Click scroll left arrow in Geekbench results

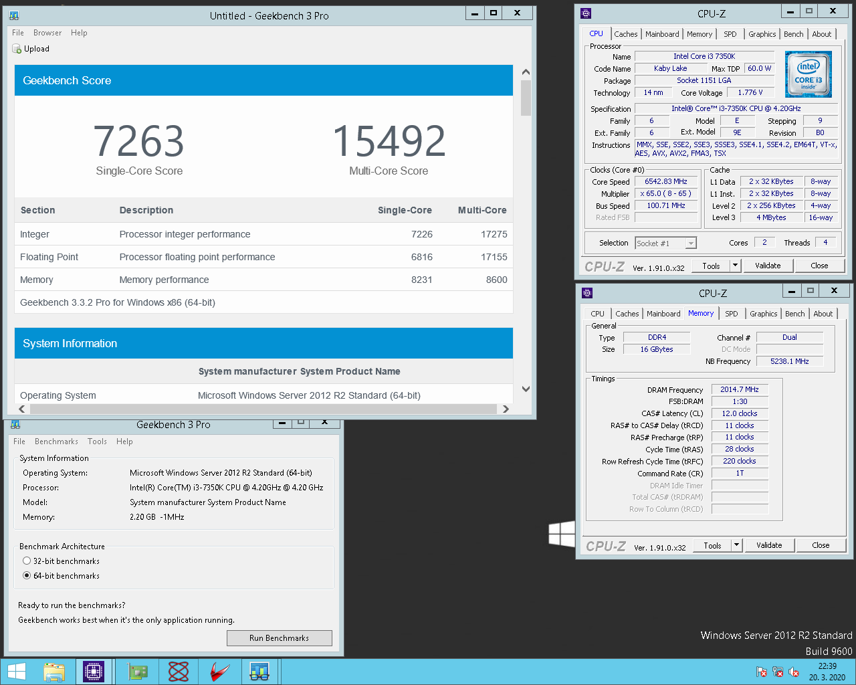22,409
